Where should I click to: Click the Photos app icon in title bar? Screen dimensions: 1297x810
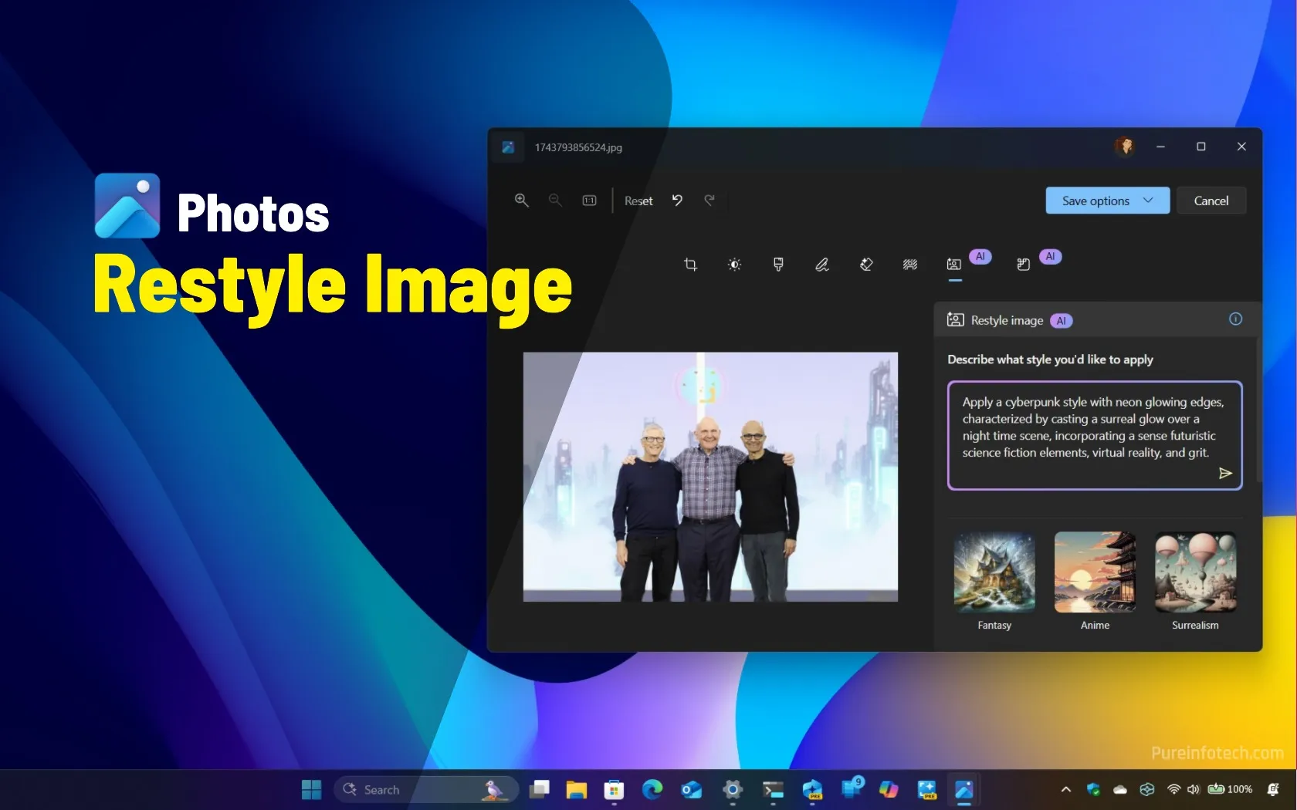click(508, 147)
